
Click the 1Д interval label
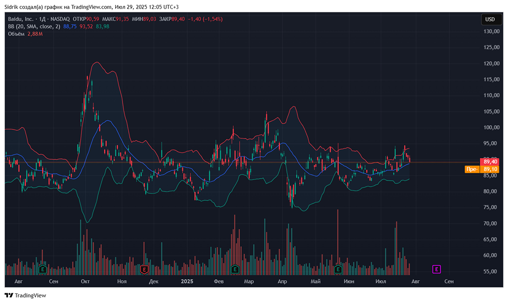point(43,19)
